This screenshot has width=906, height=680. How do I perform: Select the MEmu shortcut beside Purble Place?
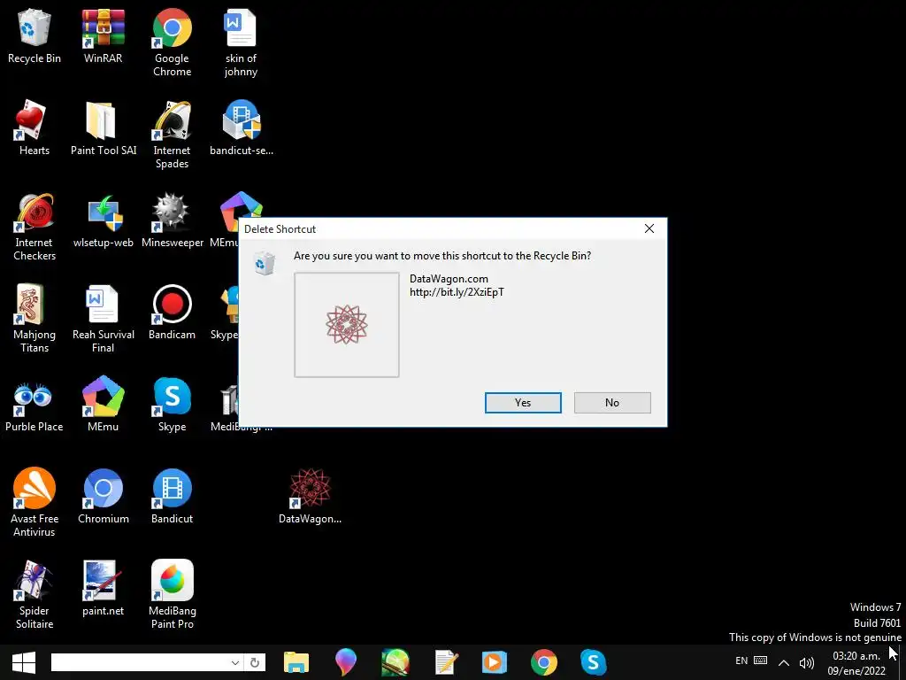point(103,405)
